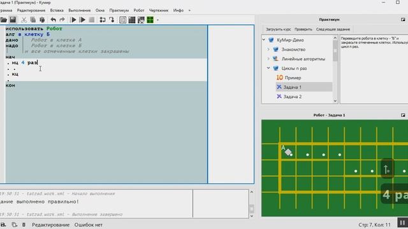408x229 pixels.
Task: Cut selected text with scissors icon
Action: [24, 20]
